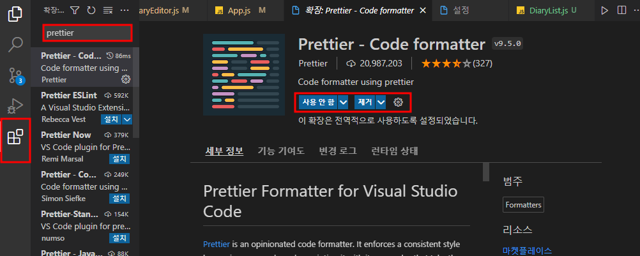Click the 사용 안 함 button
640x256 pixels.
[317, 102]
